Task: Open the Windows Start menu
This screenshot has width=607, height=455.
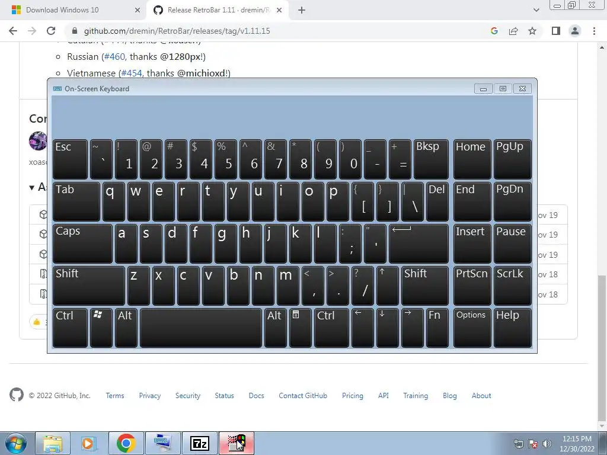Action: (16, 443)
